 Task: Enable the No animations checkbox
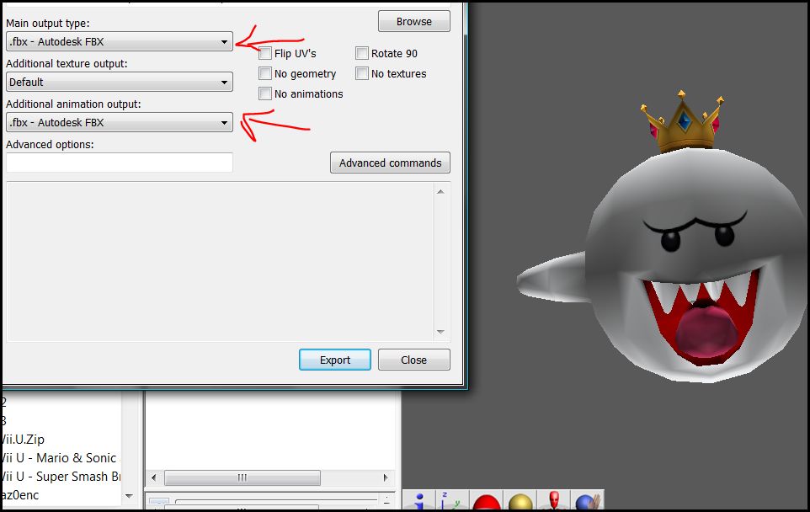click(265, 93)
